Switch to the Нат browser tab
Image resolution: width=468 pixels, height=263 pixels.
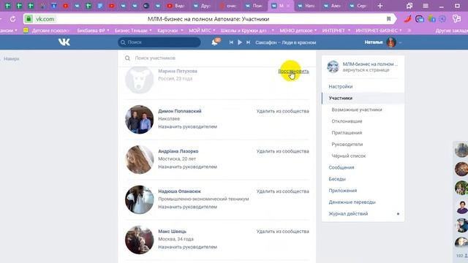pos(306,6)
